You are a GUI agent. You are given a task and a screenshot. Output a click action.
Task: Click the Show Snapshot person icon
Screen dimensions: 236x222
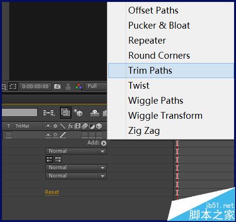pos(68,86)
